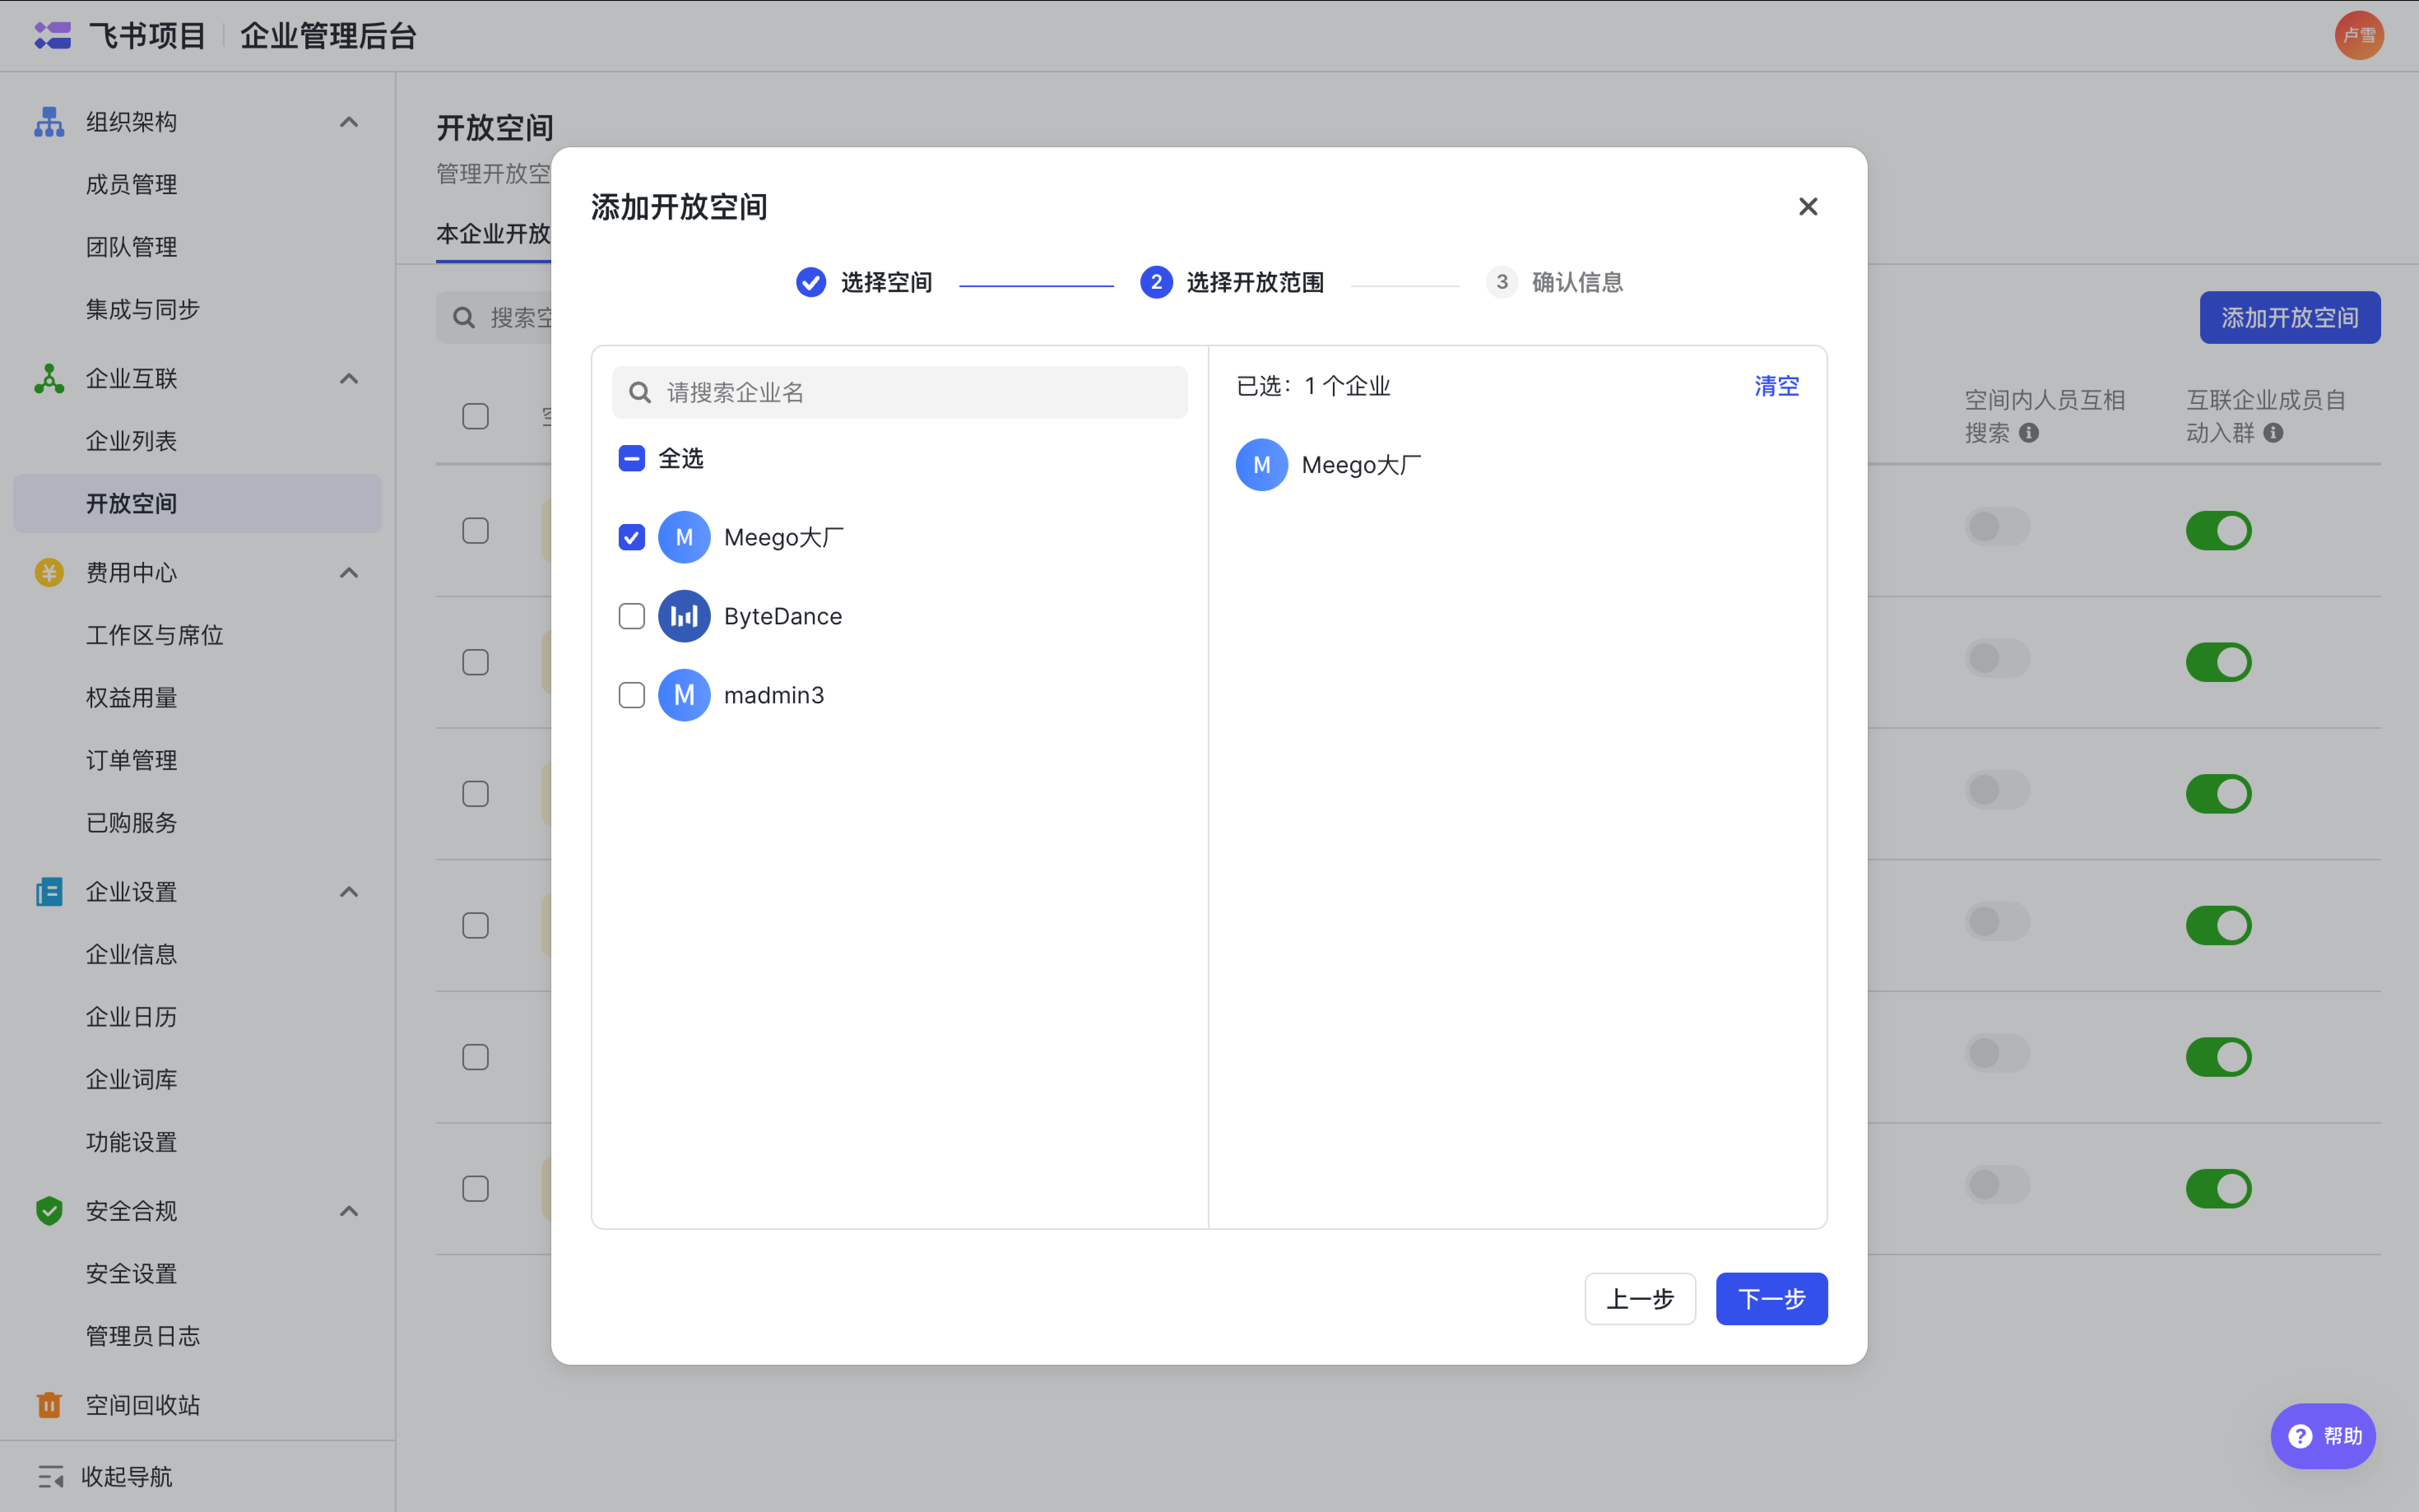Click 清空 to clear selected companies
Screen dimensions: 2419x1512
click(x=1776, y=386)
